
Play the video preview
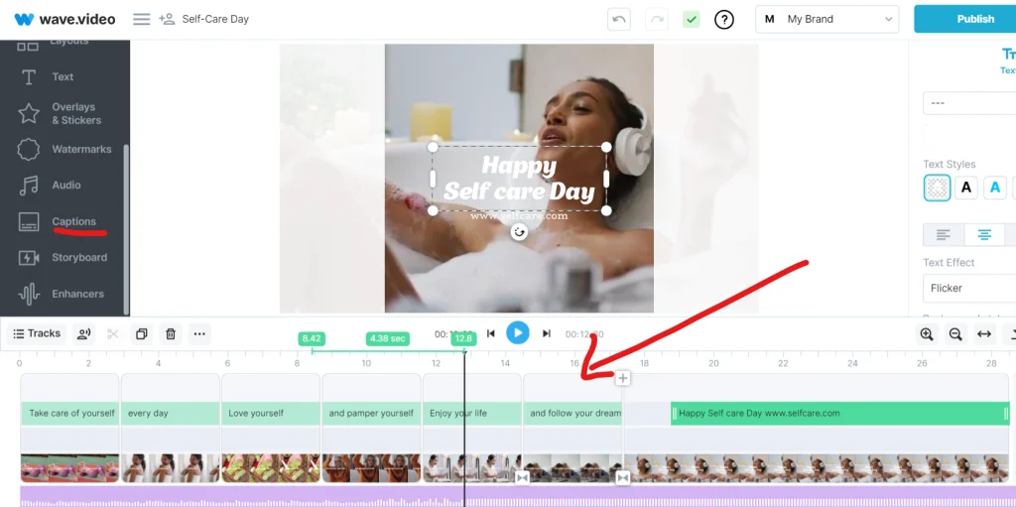518,333
